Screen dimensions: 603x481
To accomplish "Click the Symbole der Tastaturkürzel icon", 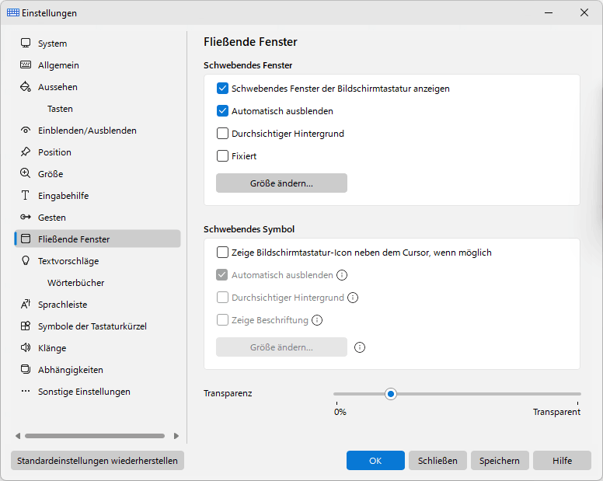I will (x=26, y=326).
